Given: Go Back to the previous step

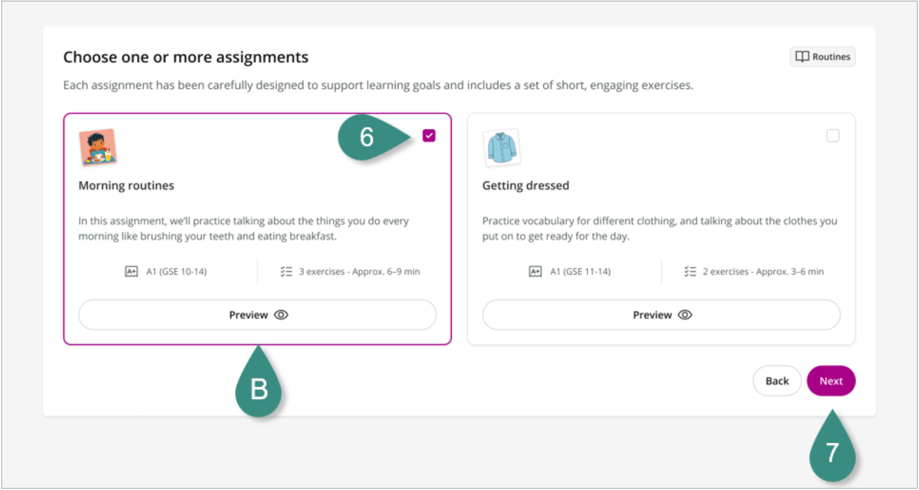Looking at the screenshot, I should point(777,381).
